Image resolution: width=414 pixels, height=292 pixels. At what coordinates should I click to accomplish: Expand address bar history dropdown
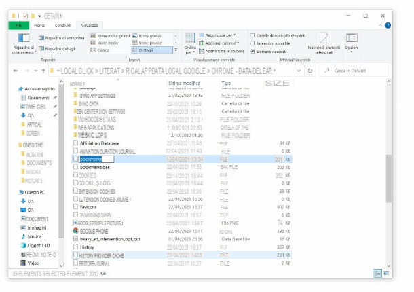(x=299, y=71)
